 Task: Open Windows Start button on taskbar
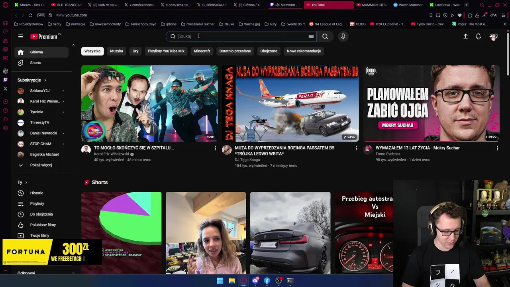220,281
